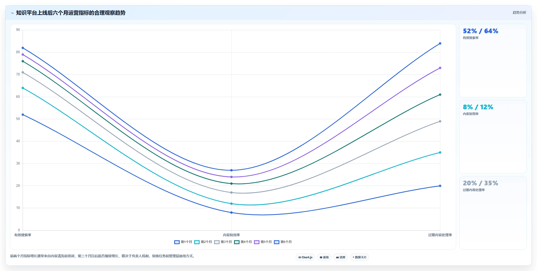The height and width of the screenshot is (271, 537).
Task: Click 内容复用率 label in the side card
Action: coord(471,114)
